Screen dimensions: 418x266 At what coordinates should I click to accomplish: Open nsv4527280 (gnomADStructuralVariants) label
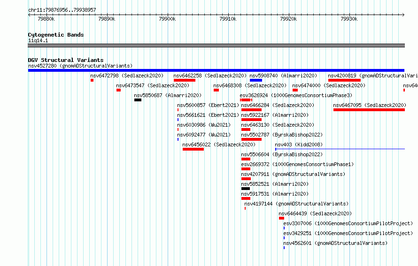[80, 66]
